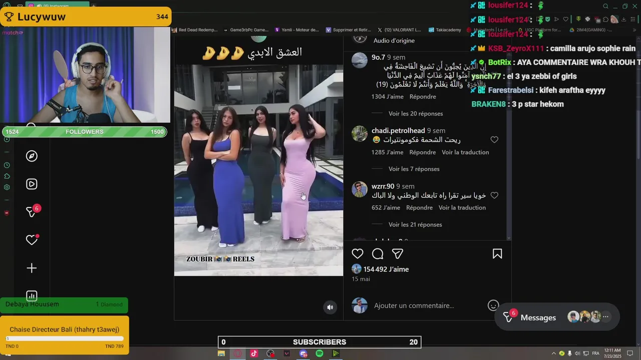The height and width of the screenshot is (360, 641).
Task: Open browser downloads icon
Action: (x=623, y=19)
